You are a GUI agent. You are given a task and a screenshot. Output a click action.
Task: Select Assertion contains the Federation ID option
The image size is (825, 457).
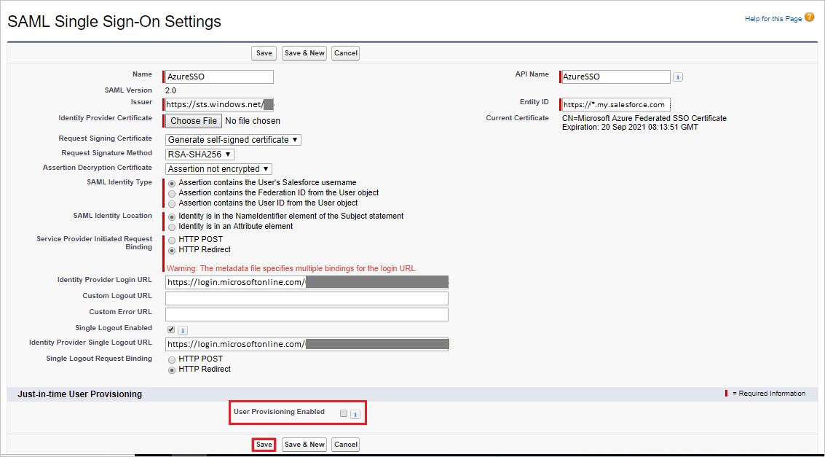click(170, 193)
